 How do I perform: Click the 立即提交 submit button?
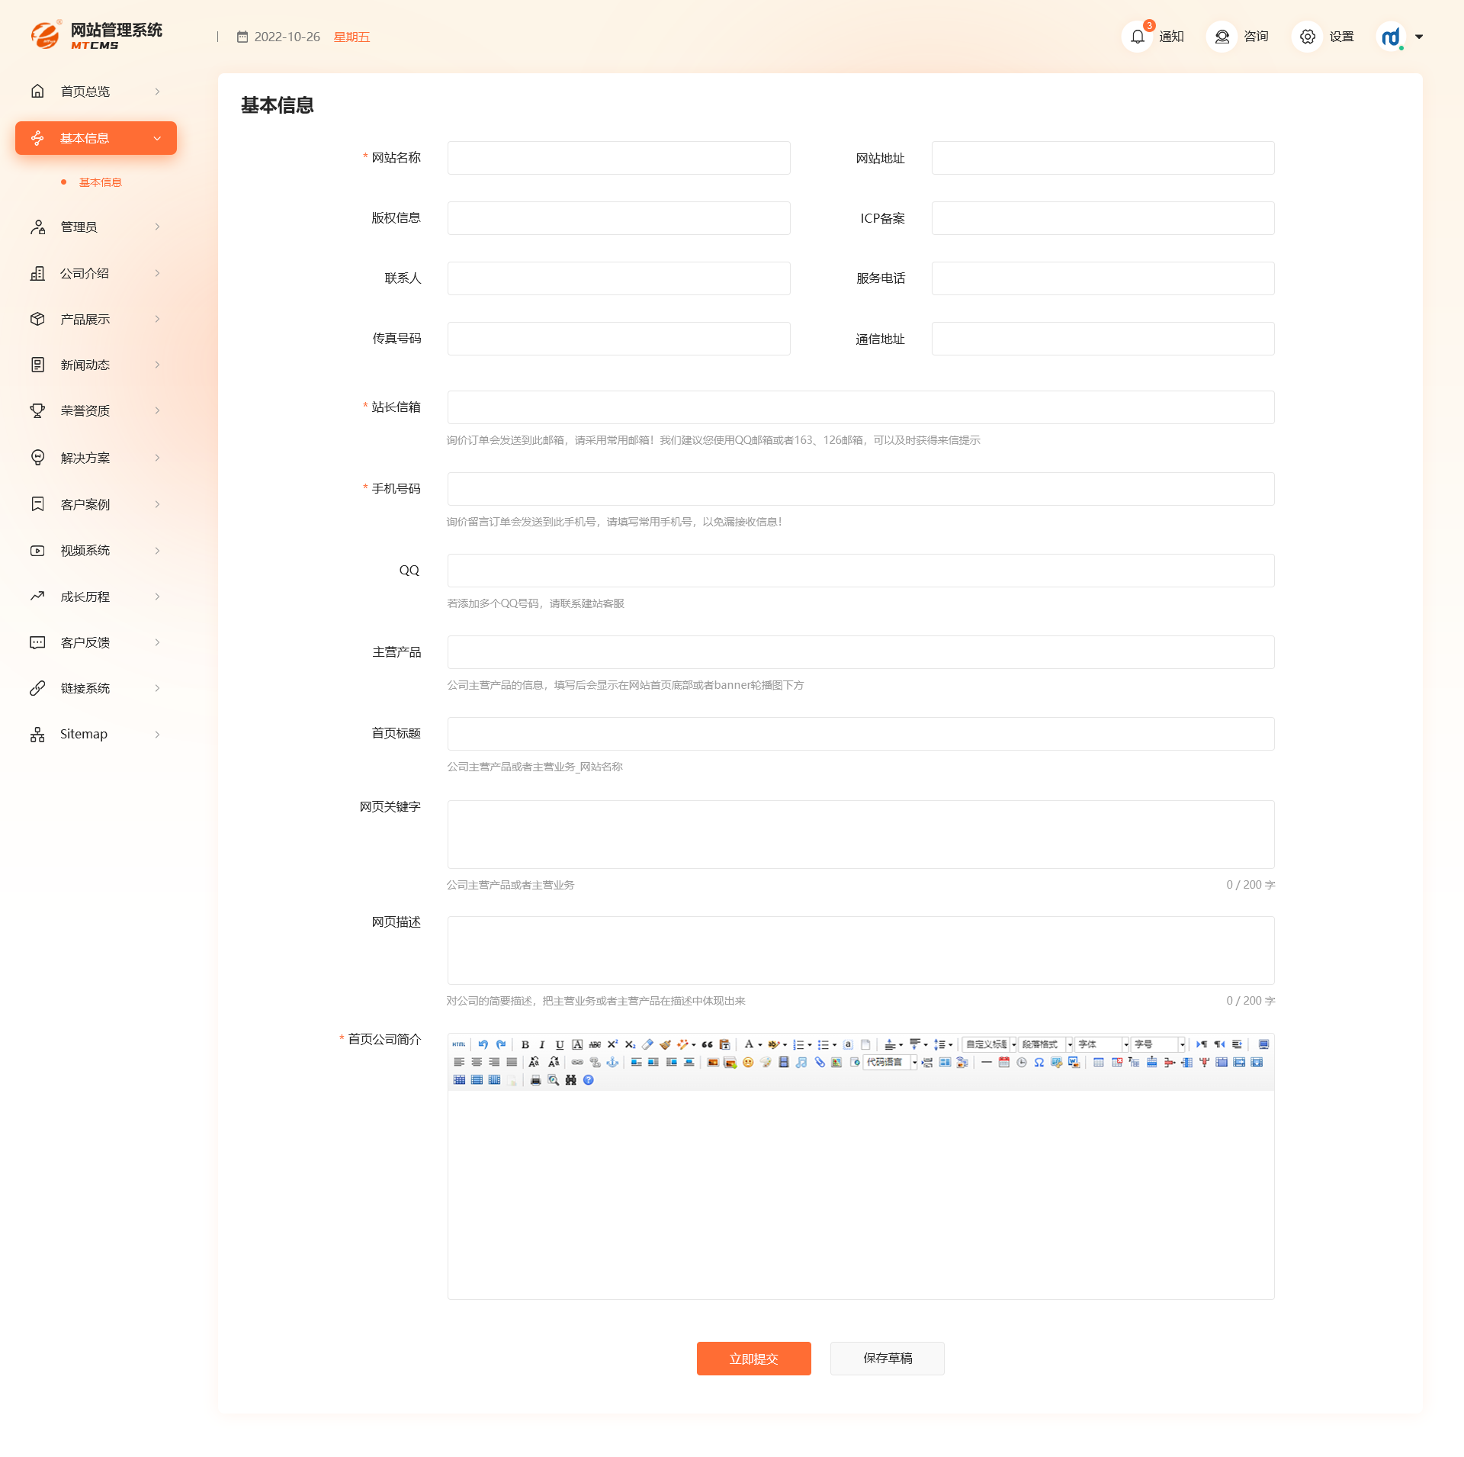coord(753,1359)
